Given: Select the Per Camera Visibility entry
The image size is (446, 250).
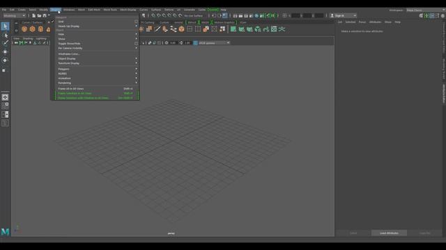Looking at the screenshot, I should (96, 48).
